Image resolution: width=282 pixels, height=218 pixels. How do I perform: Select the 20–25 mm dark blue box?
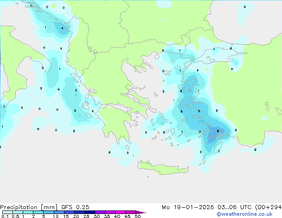[80, 212]
